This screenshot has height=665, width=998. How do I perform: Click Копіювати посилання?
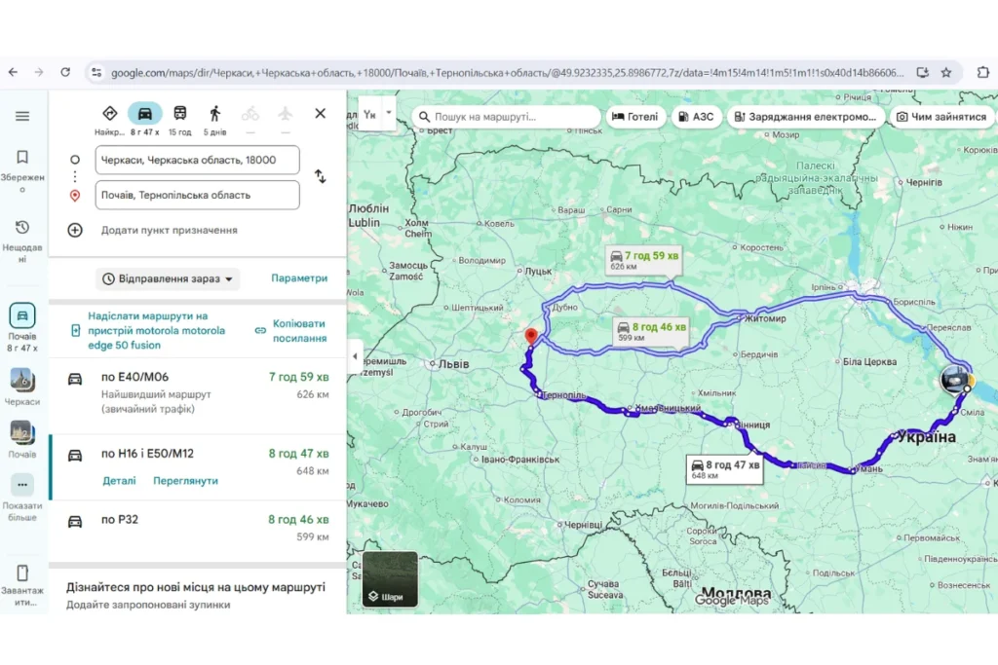(x=292, y=331)
